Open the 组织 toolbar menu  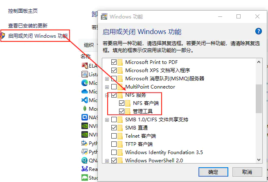pos(89,45)
